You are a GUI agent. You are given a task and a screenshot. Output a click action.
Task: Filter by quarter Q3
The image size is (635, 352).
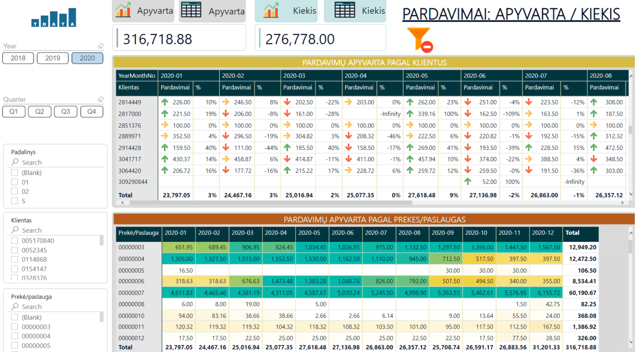click(65, 111)
